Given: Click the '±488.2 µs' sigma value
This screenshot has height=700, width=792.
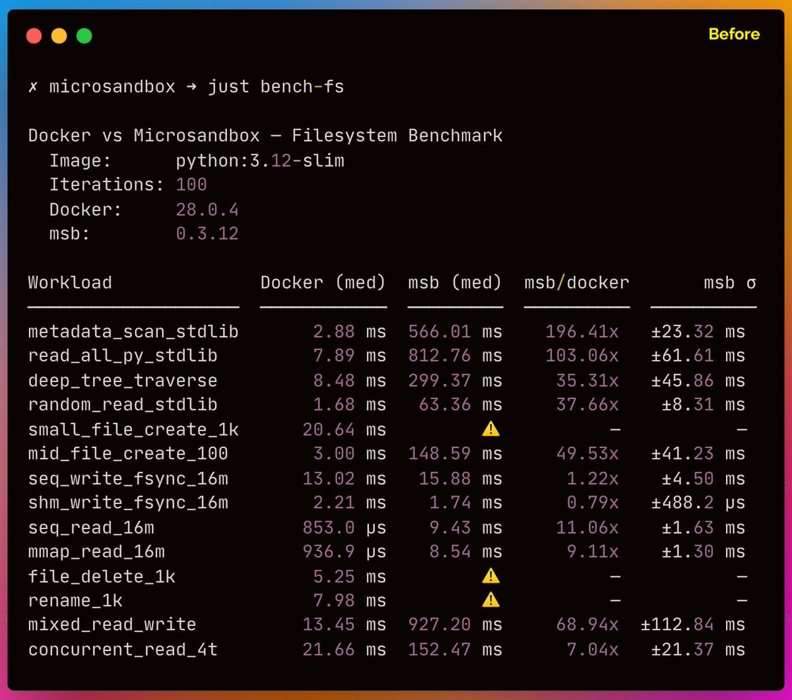Looking at the screenshot, I should tap(698, 503).
